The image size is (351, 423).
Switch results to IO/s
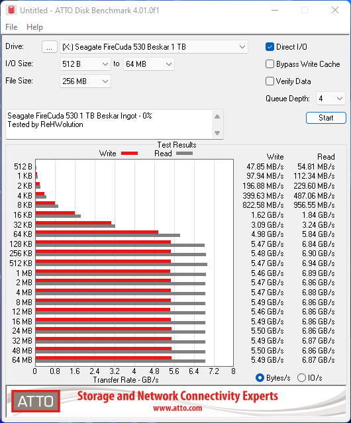point(301,378)
